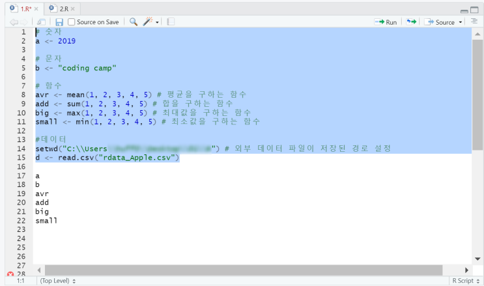This screenshot has width=484, height=286.
Task: Go forward to next source location
Action: click(23, 22)
